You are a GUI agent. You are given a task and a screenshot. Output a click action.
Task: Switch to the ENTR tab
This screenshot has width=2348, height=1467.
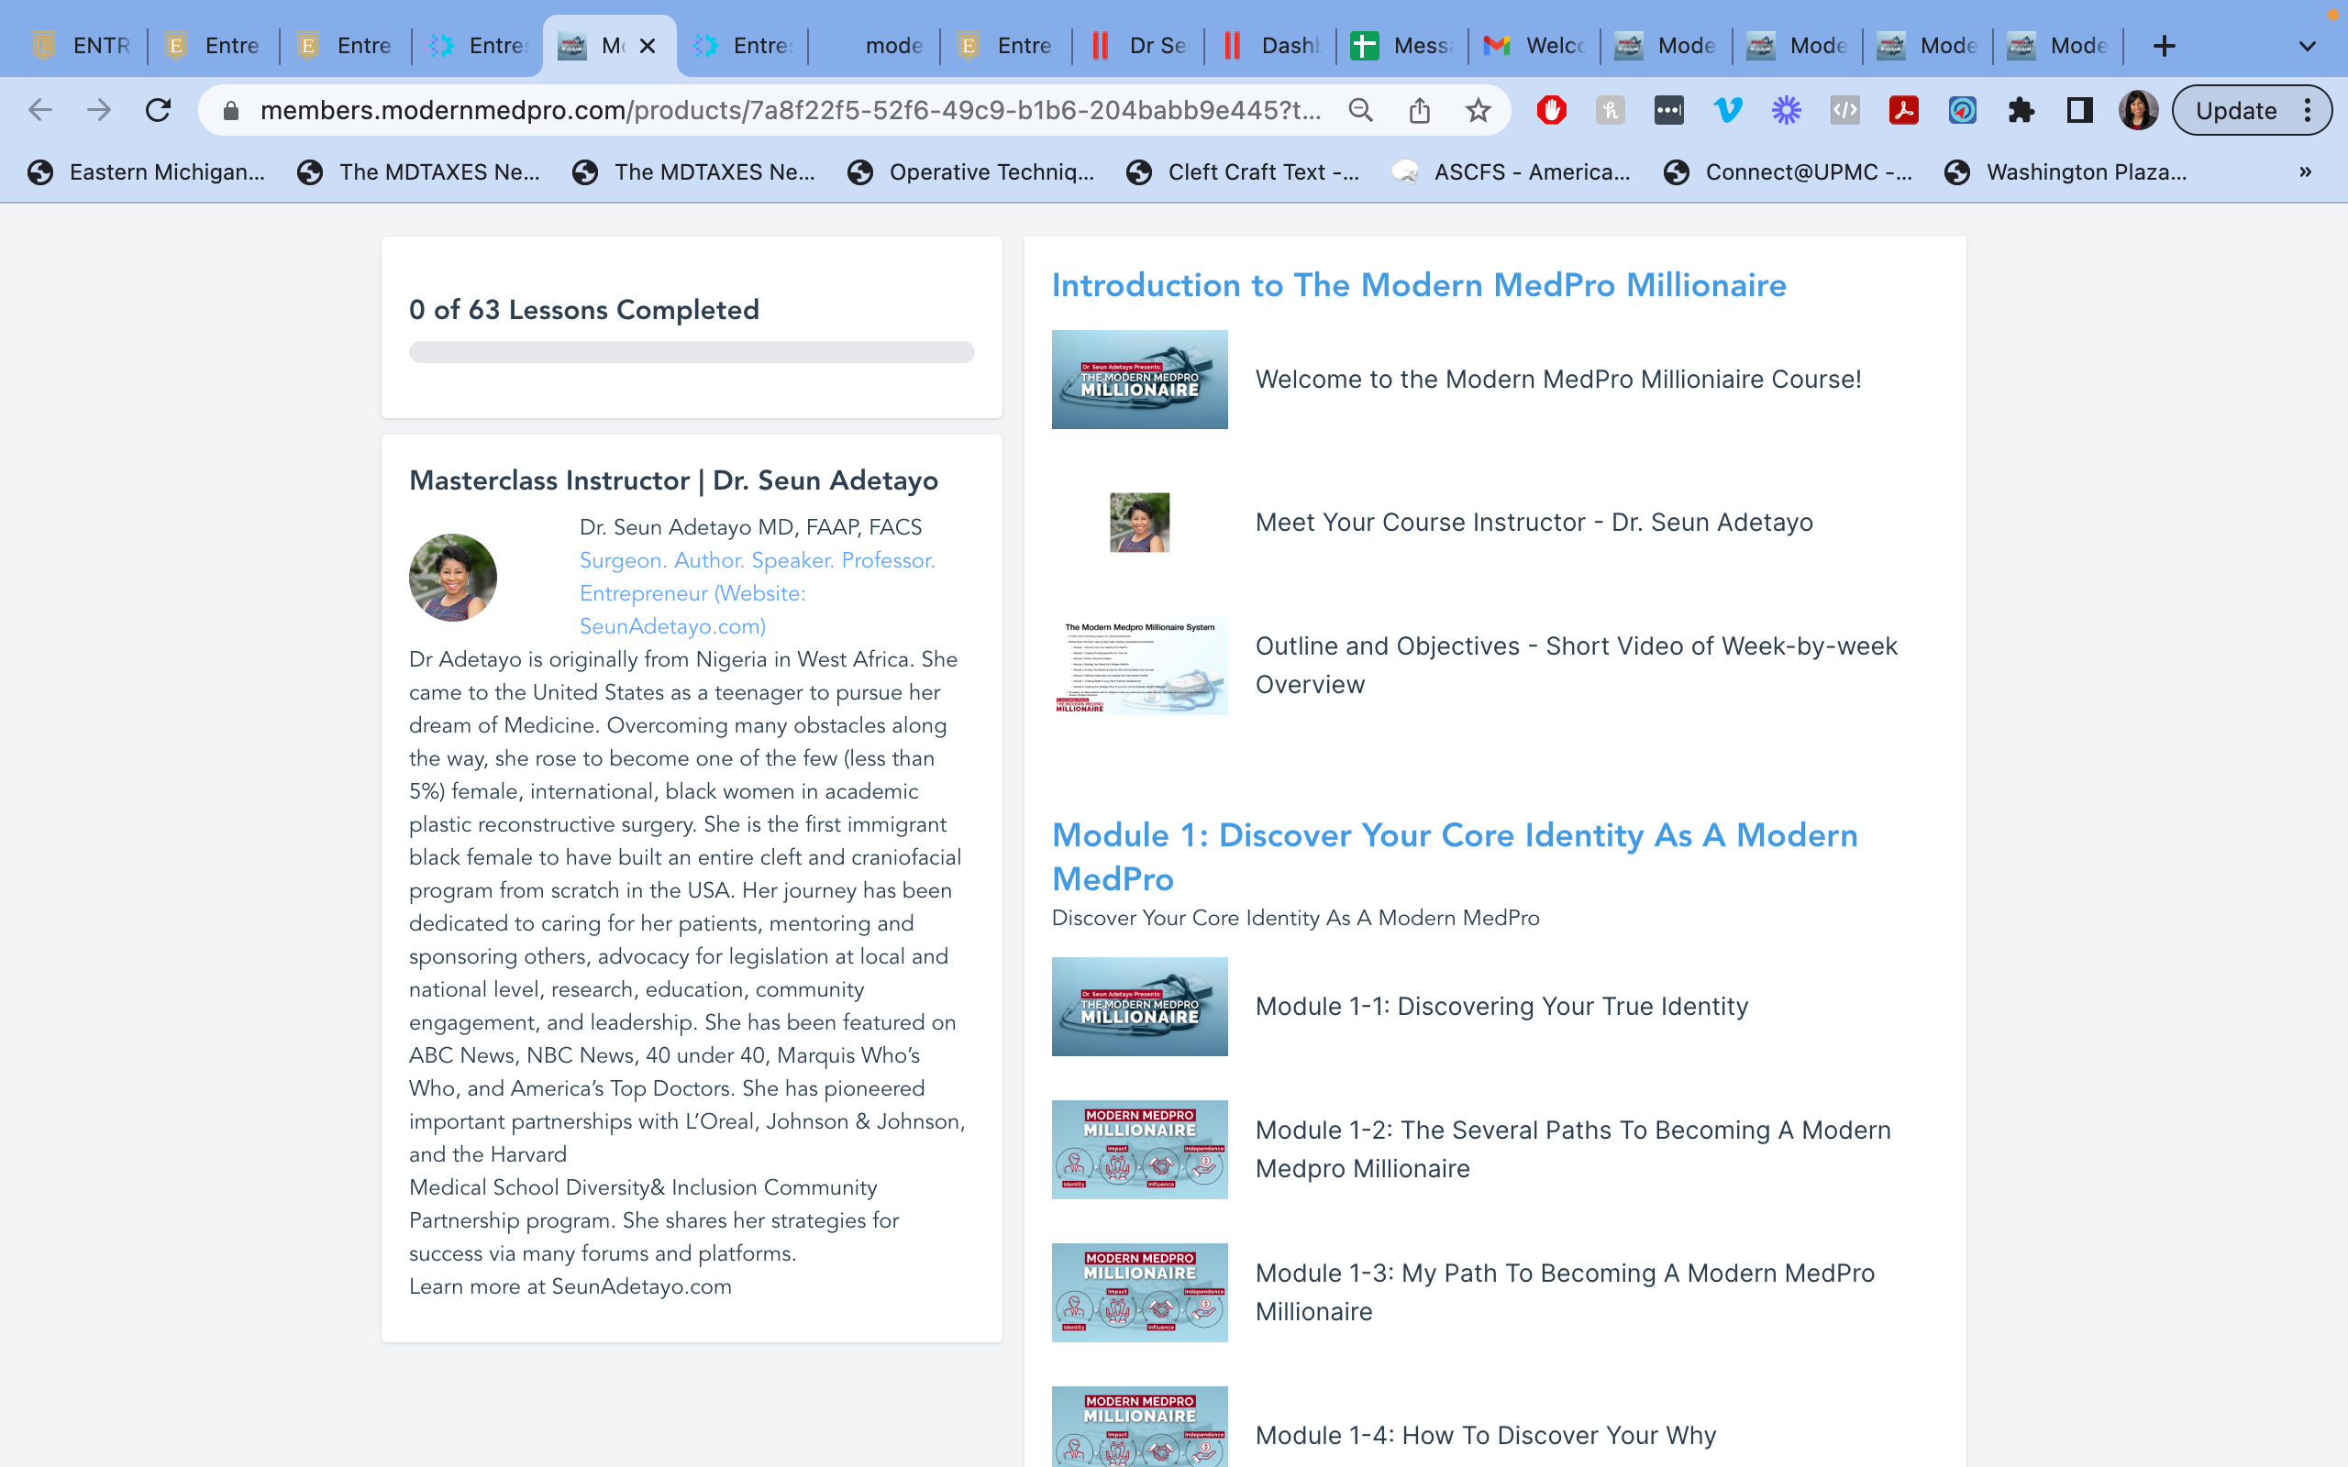[x=81, y=46]
